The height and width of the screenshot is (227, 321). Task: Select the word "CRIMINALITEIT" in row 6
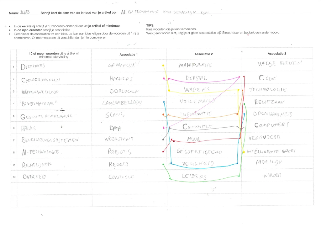coord(197,126)
